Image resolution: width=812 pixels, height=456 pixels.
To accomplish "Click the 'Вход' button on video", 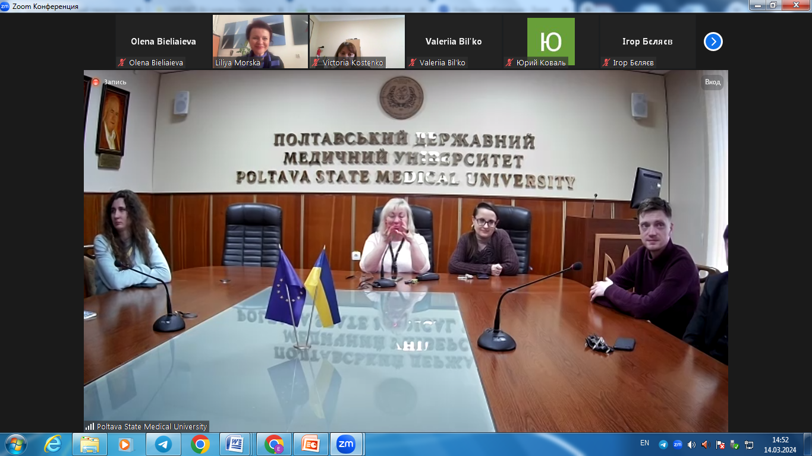I will tap(712, 83).
